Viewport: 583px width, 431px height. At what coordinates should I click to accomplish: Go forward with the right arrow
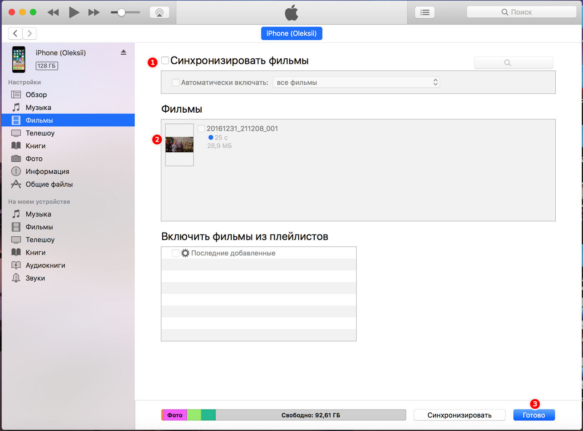coord(30,33)
